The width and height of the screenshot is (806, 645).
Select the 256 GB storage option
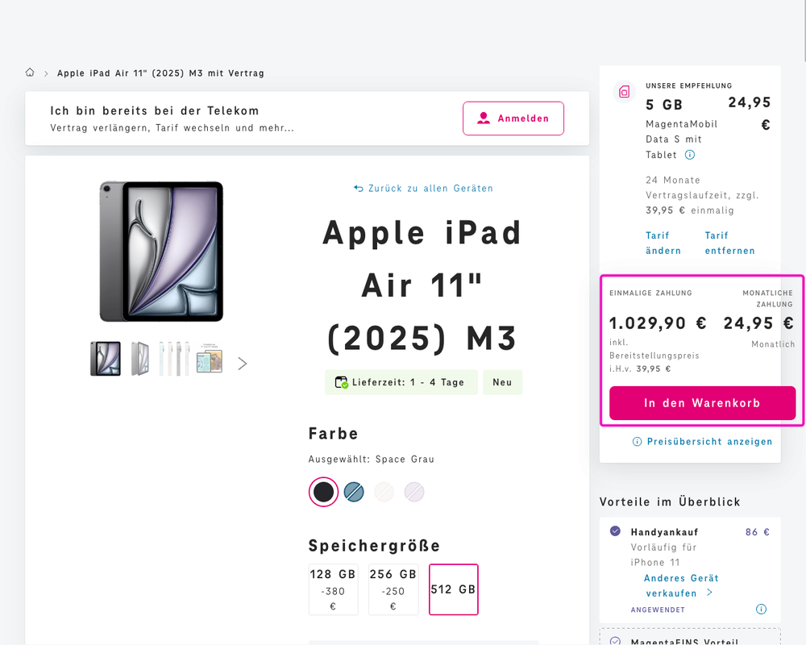click(x=393, y=589)
